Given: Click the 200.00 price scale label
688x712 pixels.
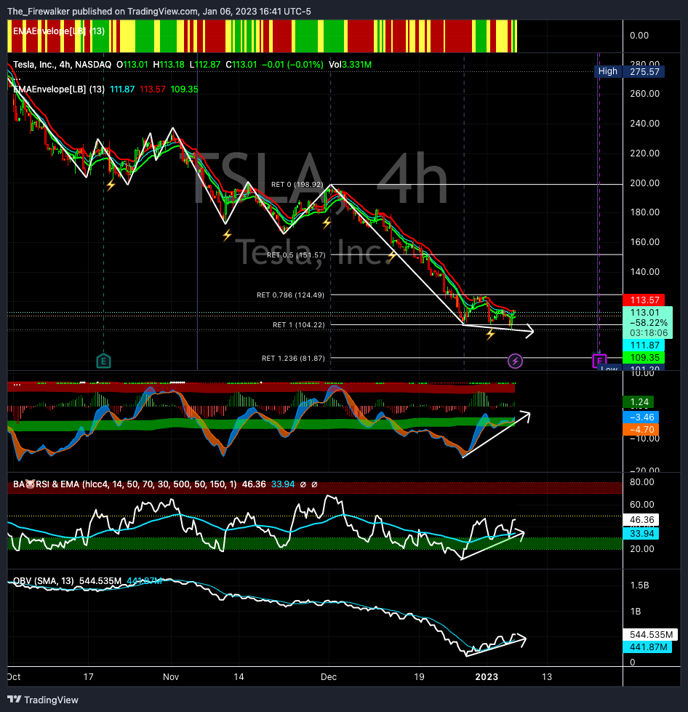Looking at the screenshot, I should click(x=644, y=183).
